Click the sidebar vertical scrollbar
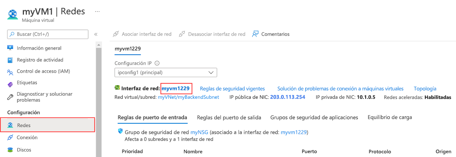The height and width of the screenshot is (157, 456). (98, 98)
